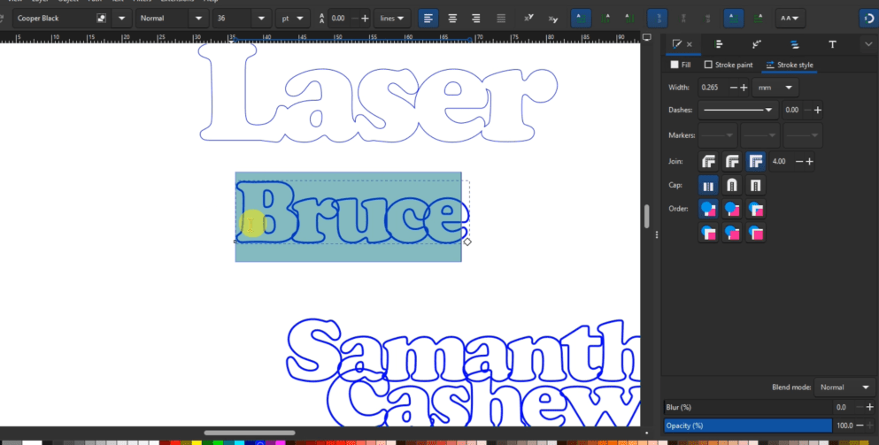
Task: Open the font family dropdown for Cooper Black
Action: pos(121,18)
